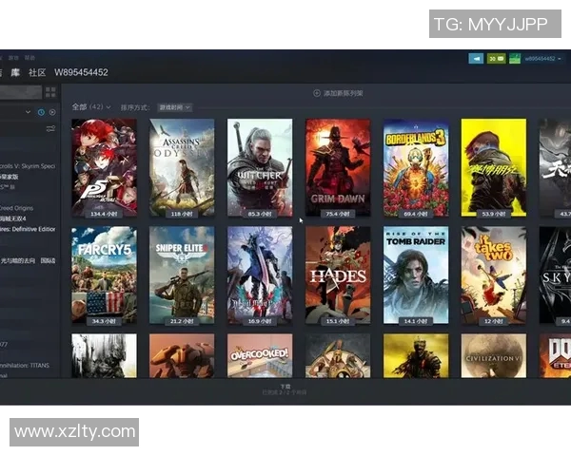This screenshot has width=571, height=456.
Task: Open the Hades game cover
Action: click(338, 275)
